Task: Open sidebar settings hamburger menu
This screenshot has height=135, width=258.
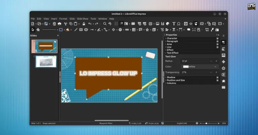Action: 223,36
